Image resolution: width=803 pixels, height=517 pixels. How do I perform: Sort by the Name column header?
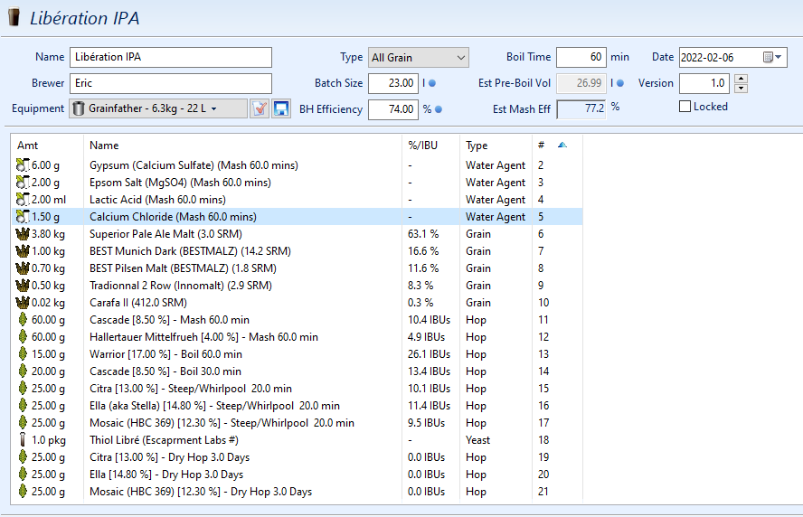coord(104,146)
